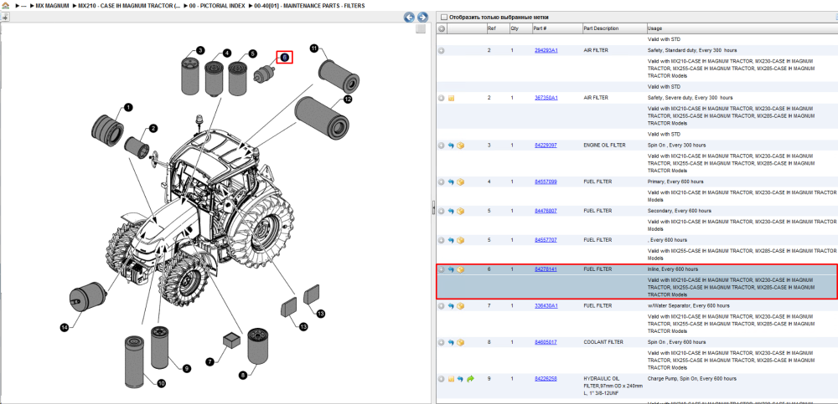This screenshot has height=404, width=838.
Task: Go to previous illustration with blue left arrow
Action: [409, 17]
